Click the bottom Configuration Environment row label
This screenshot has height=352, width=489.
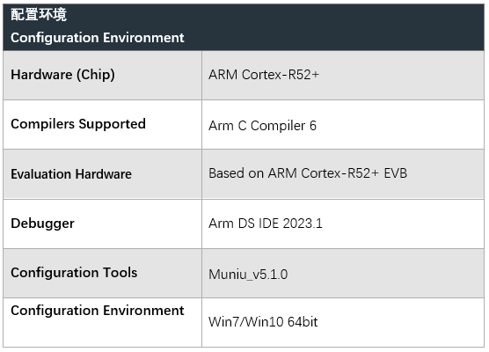click(98, 311)
